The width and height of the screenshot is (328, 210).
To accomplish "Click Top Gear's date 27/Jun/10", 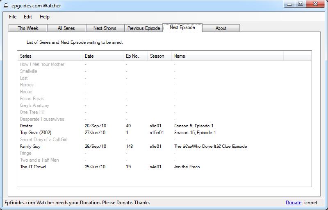I will pos(95,133).
